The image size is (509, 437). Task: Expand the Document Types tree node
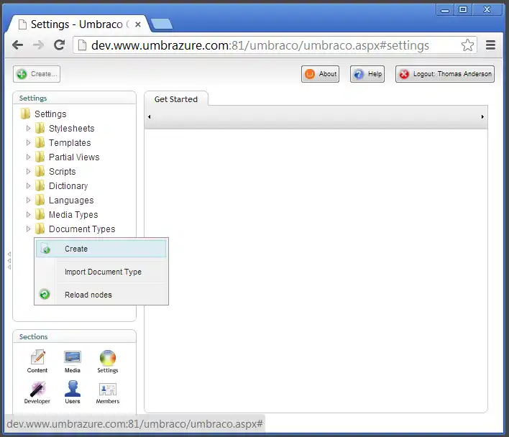click(28, 229)
